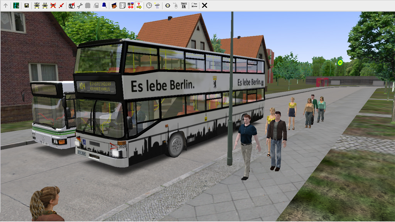Save the situation with the floppy disk icon

click(27, 5)
